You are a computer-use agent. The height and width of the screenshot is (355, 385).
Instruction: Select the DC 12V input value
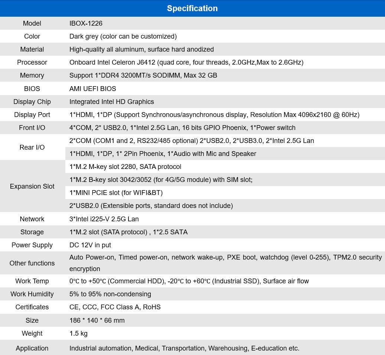tap(90, 245)
